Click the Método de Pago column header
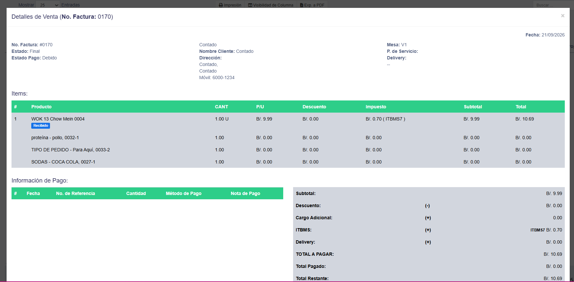 coord(184,193)
